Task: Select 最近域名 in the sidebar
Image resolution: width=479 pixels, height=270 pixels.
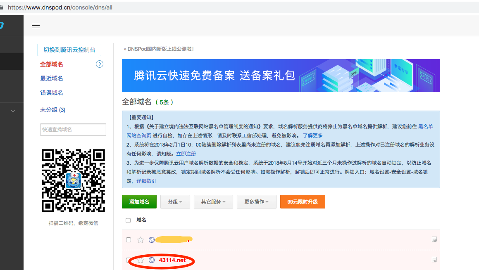Action: tap(52, 78)
